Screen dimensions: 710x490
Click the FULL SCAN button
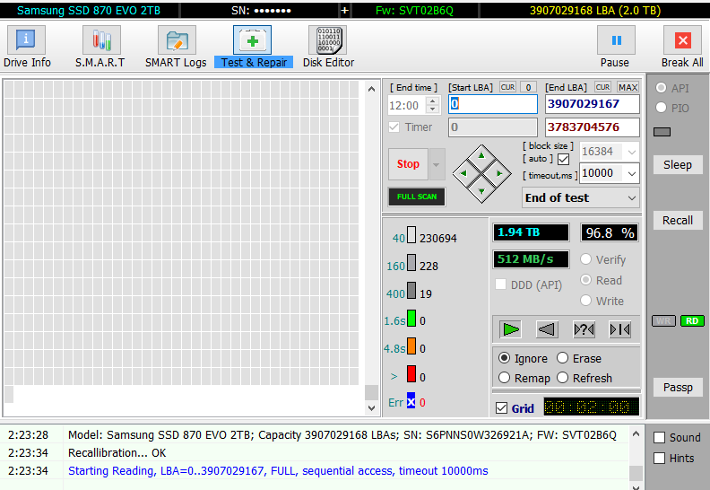[x=417, y=197]
